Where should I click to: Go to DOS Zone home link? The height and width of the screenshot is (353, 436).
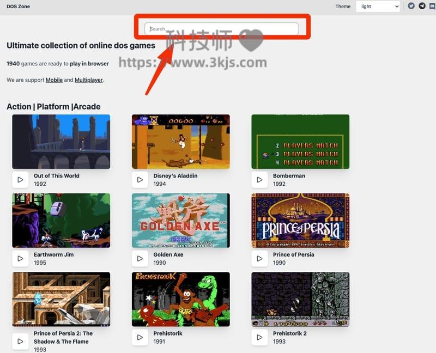19,7
